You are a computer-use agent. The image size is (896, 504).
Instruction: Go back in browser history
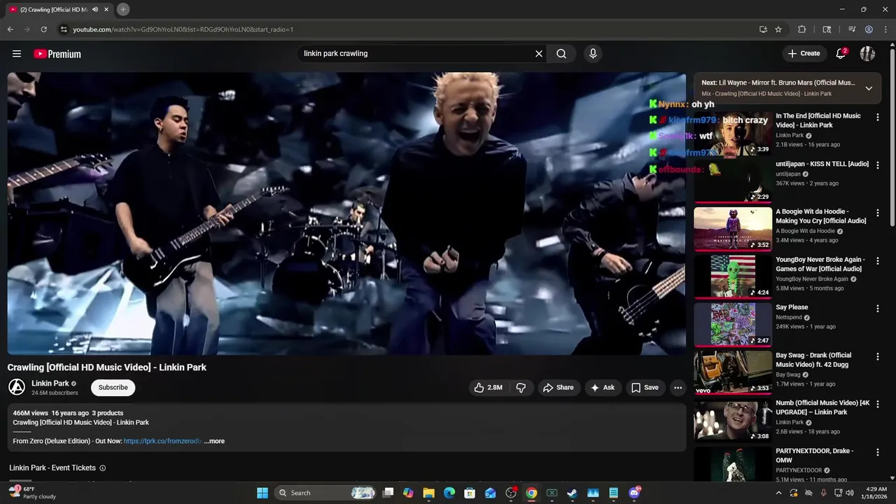tap(10, 29)
